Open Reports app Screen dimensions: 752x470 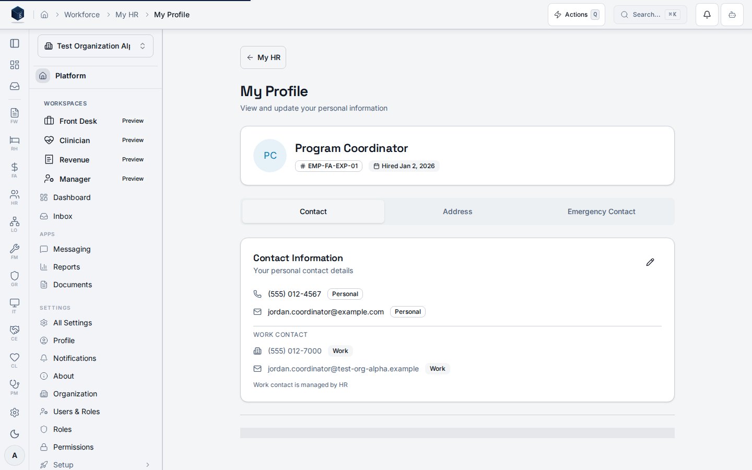click(x=96, y=267)
